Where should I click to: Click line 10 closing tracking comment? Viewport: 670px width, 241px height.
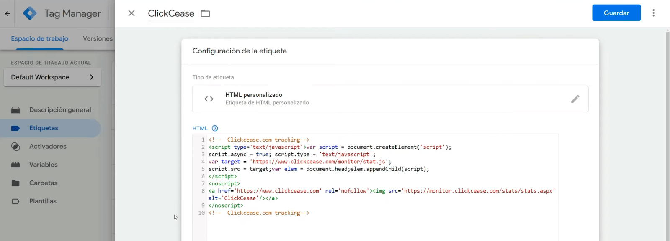pyautogui.click(x=259, y=213)
